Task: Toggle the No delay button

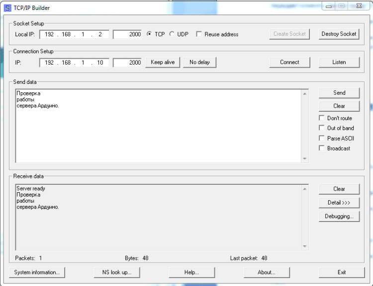Action: click(x=199, y=62)
